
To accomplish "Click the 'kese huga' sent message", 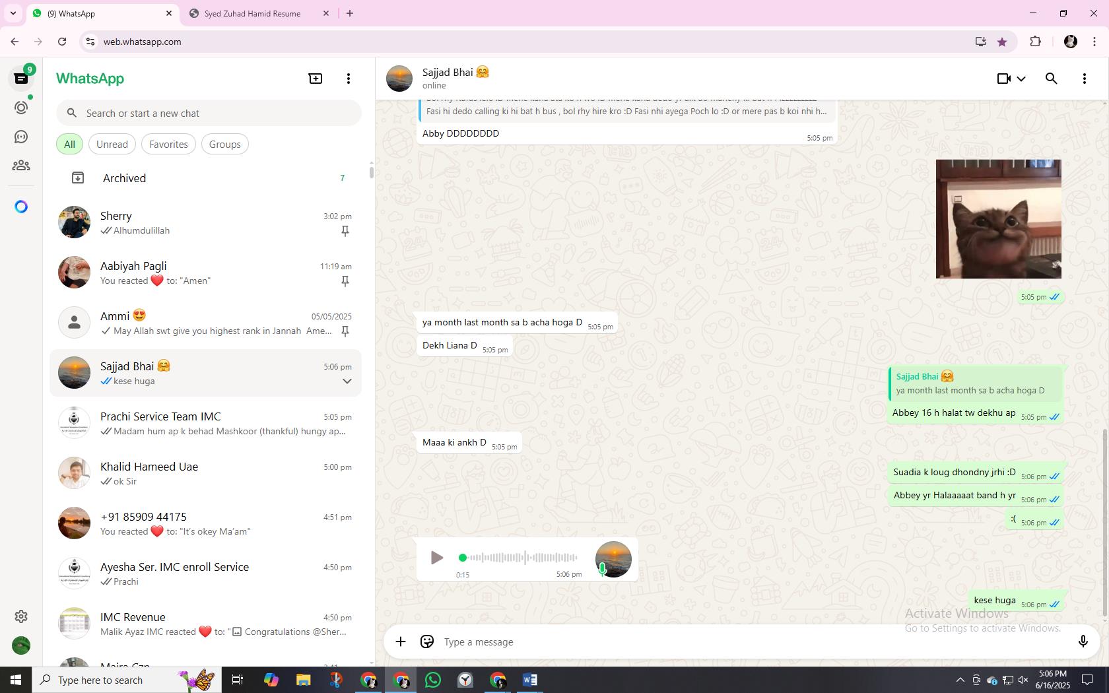I will coord(1018,601).
